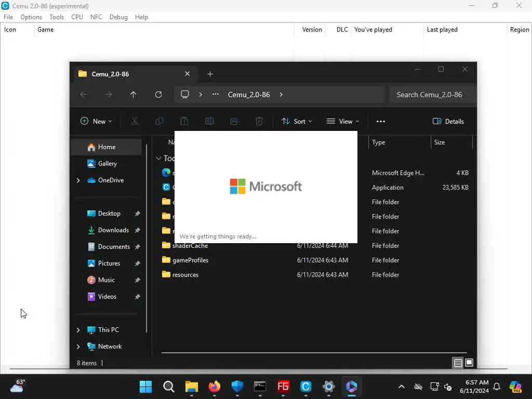Image resolution: width=532 pixels, height=399 pixels.
Task: Open Documents quick access folder
Action: coord(114,247)
